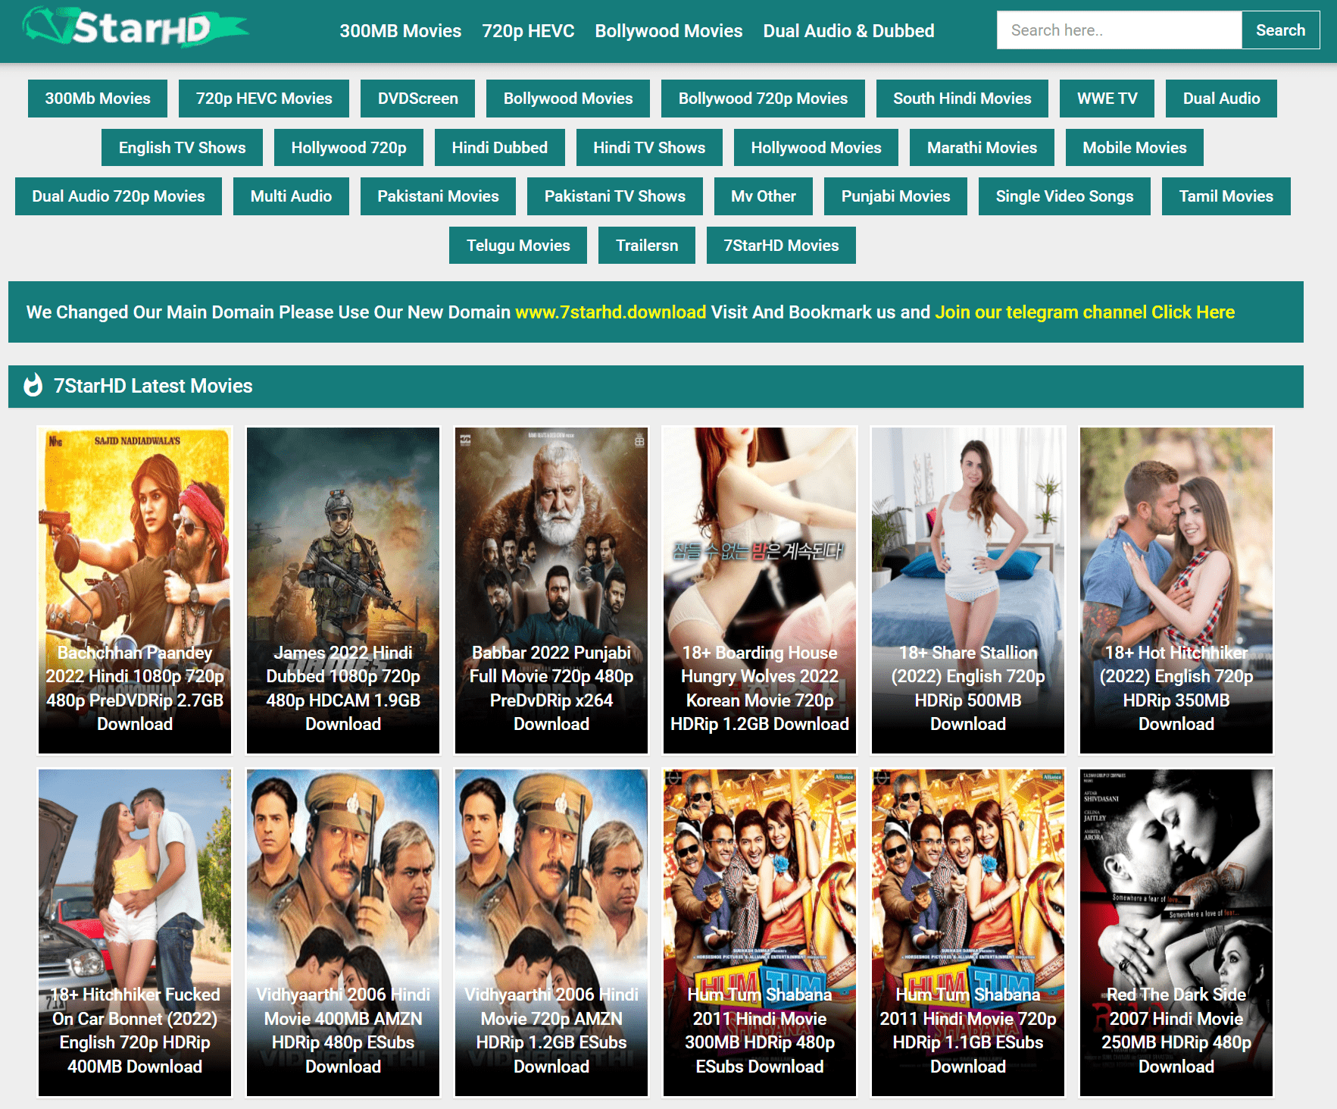Open the Telugu Movies category
Image resolution: width=1337 pixels, height=1109 pixels.
518,246
